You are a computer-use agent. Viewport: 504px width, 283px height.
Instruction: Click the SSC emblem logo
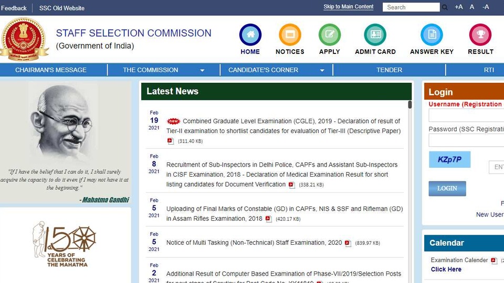click(x=25, y=39)
